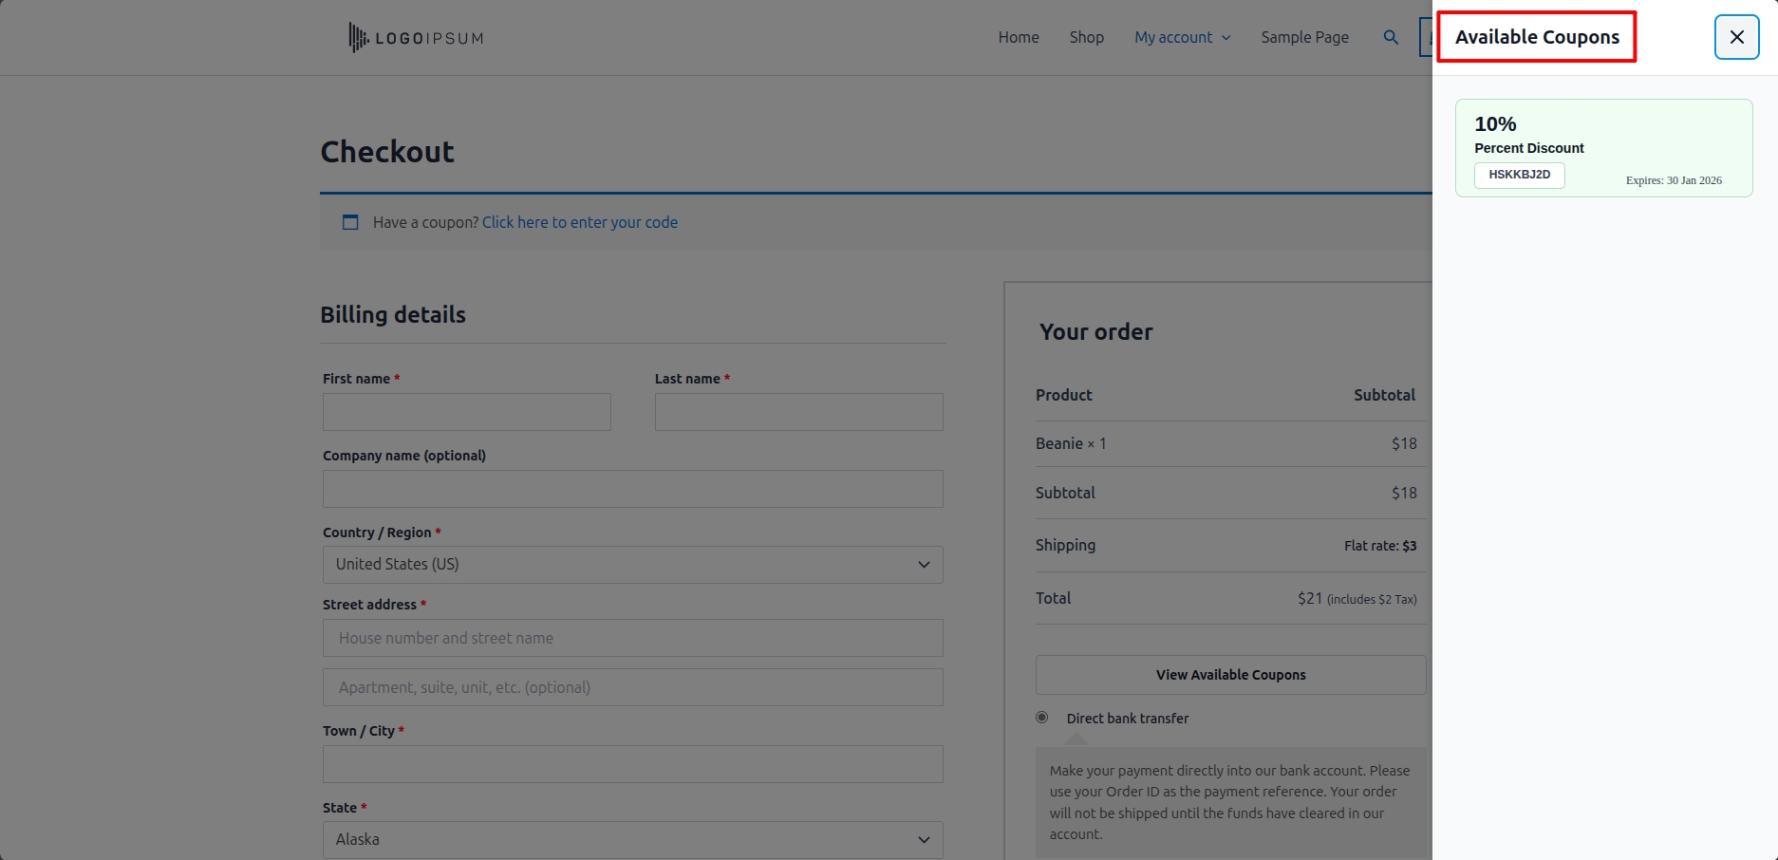Viewport: 1778px width, 860px height.
Task: Open search with the magnifier icon
Action: point(1391,37)
